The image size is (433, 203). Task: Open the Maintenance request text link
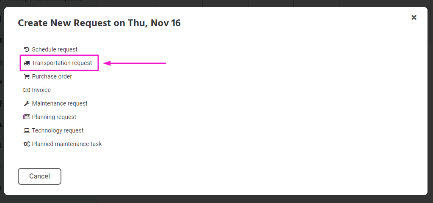point(60,103)
